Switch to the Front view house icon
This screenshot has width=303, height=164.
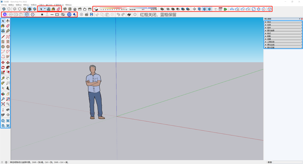click(x=75, y=9)
